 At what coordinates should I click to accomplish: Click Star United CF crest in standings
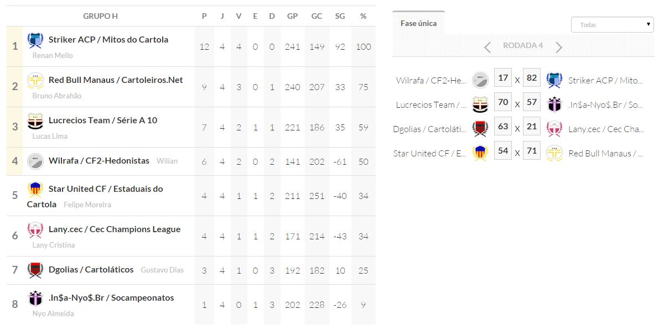[x=35, y=190]
